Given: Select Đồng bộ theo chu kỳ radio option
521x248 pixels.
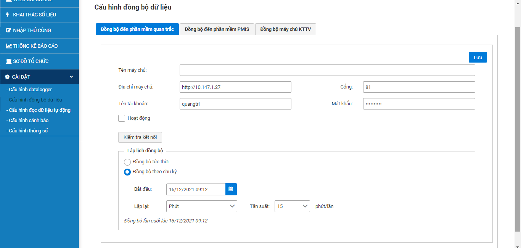Looking at the screenshot, I should (127, 172).
